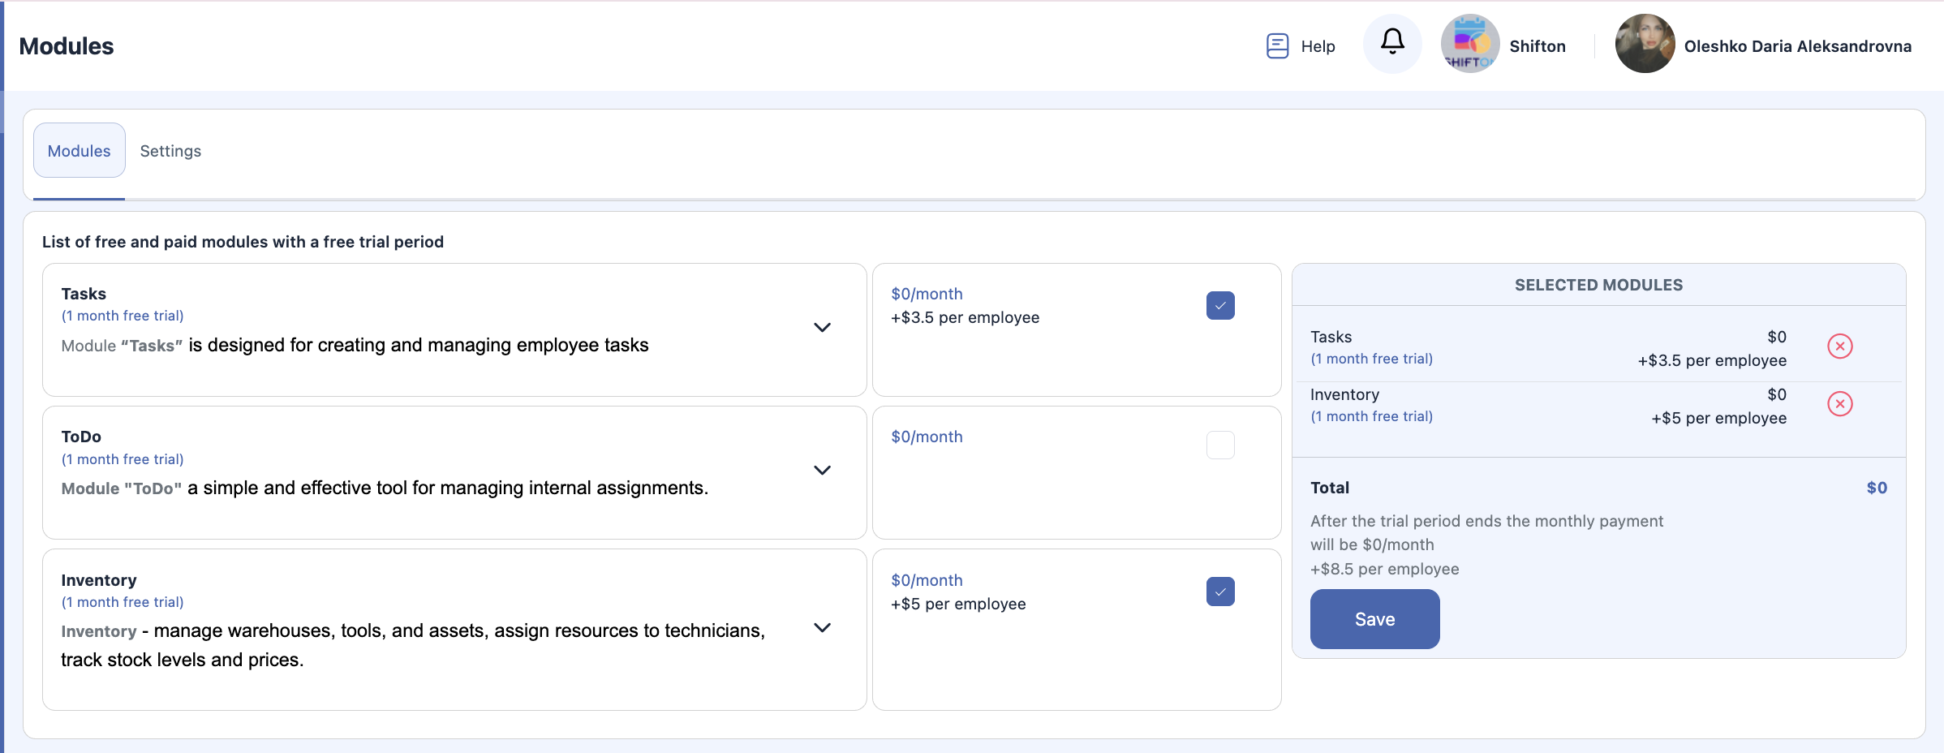Click the Shifton company name
The image size is (1944, 753).
pos(1537,46)
